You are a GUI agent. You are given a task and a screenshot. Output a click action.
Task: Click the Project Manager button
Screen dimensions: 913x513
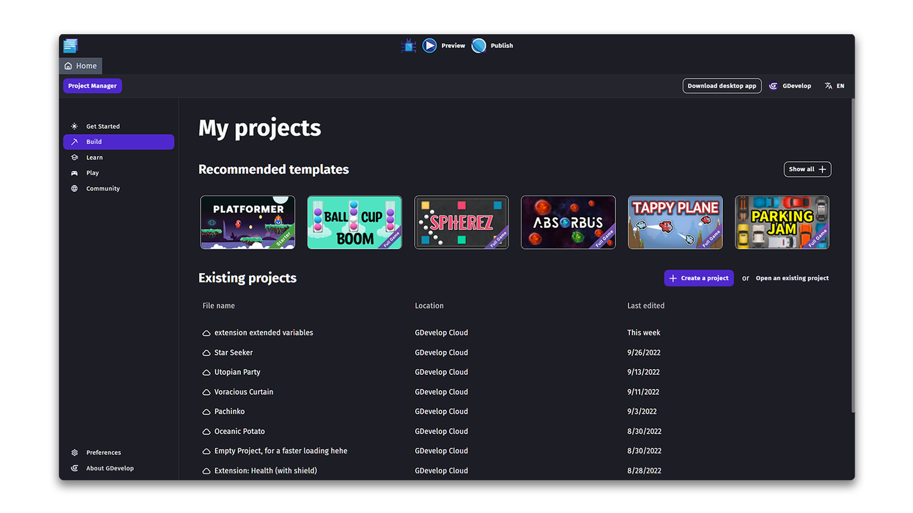(x=93, y=86)
